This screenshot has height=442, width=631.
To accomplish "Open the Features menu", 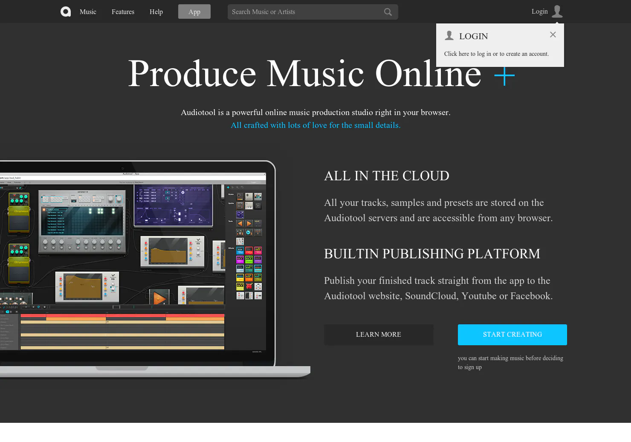I will tap(123, 12).
